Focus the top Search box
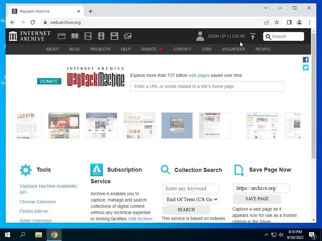 click(x=284, y=36)
